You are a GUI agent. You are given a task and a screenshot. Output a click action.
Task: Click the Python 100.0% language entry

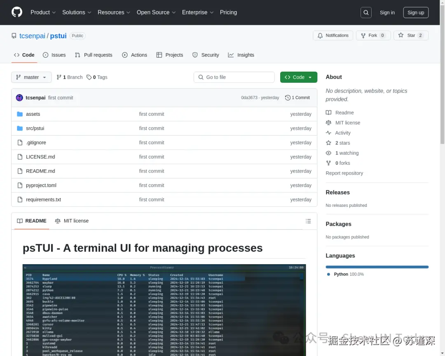[345, 274]
